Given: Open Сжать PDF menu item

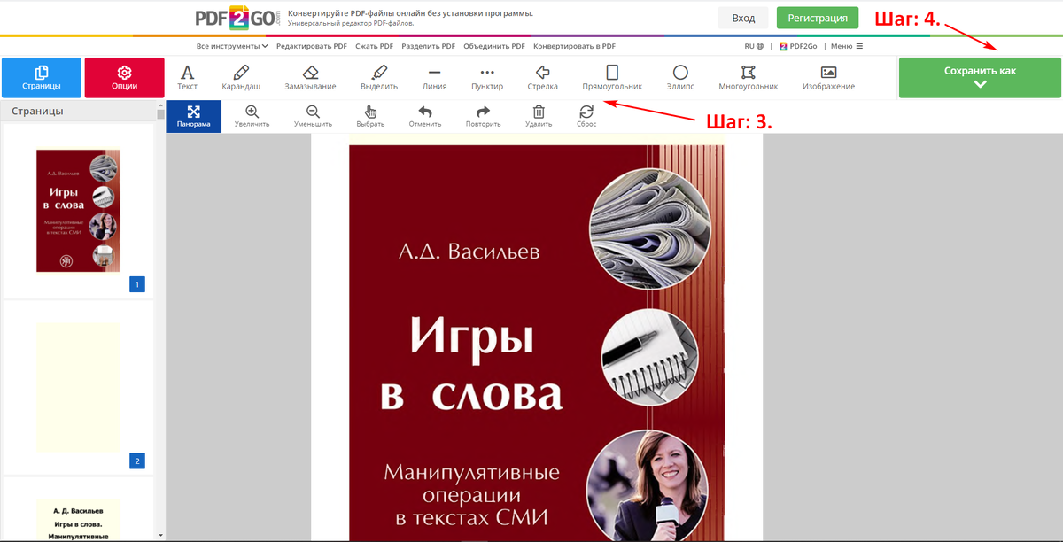Looking at the screenshot, I should pyautogui.click(x=375, y=46).
